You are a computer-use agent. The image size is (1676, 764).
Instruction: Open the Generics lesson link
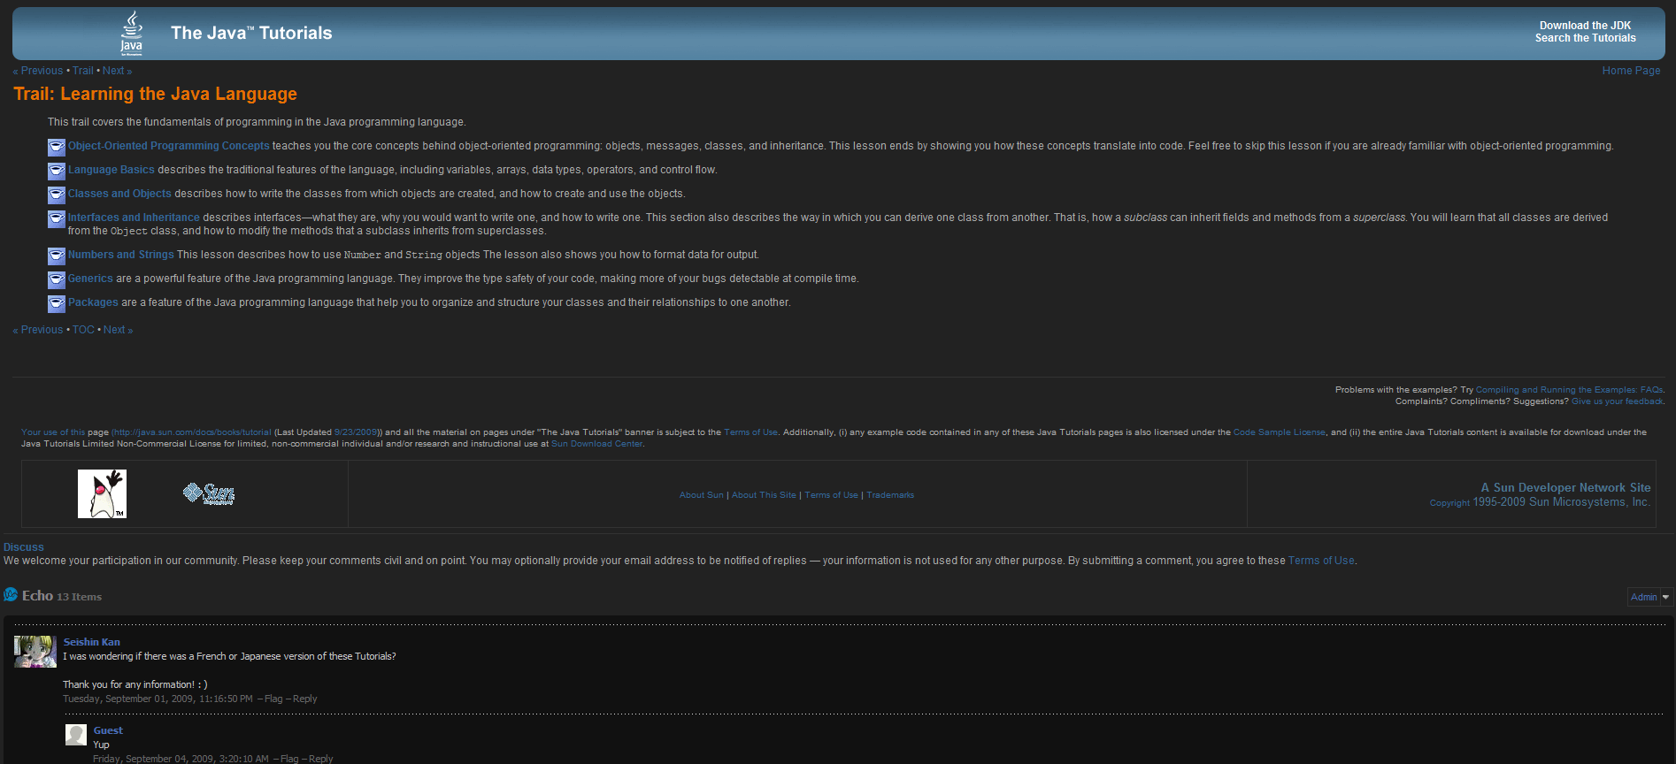tap(90, 279)
